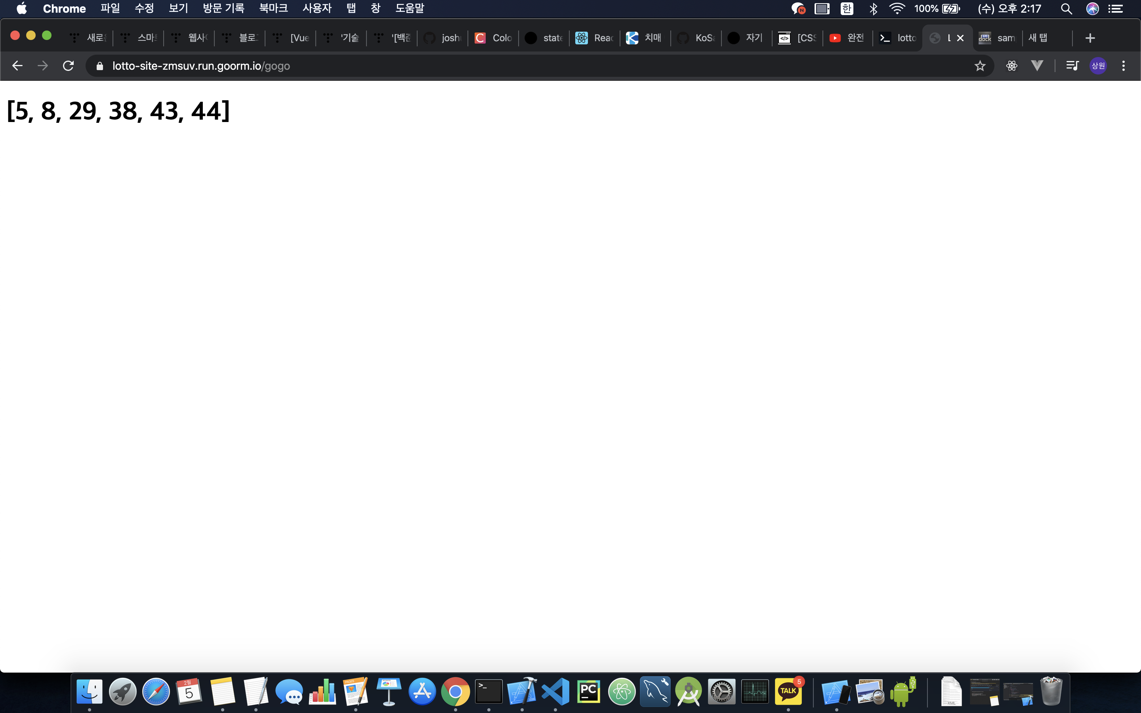Toggle the Korean input source indicator
The width and height of the screenshot is (1141, 713).
(847, 8)
